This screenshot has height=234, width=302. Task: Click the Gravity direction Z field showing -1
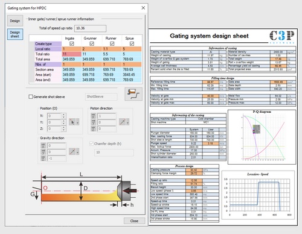(57, 159)
